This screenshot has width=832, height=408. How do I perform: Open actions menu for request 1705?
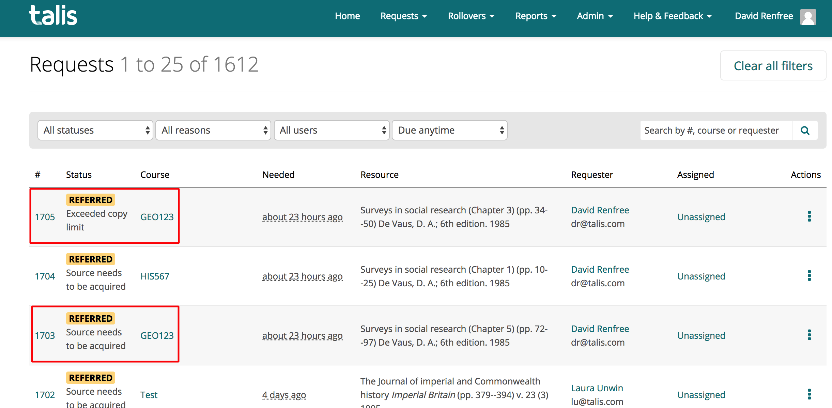coord(809,216)
